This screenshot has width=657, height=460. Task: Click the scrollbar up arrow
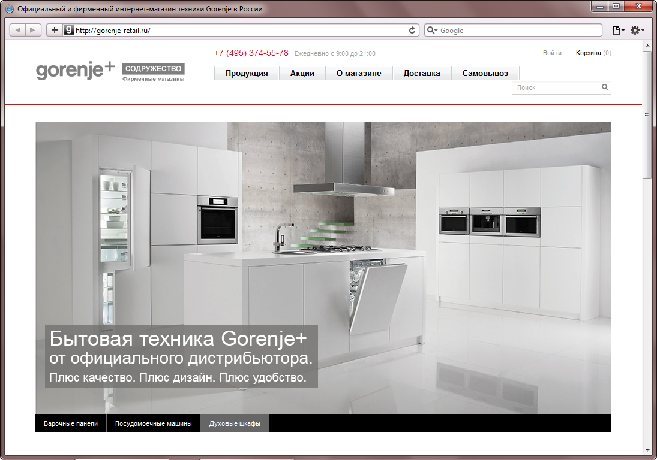pyautogui.click(x=647, y=46)
